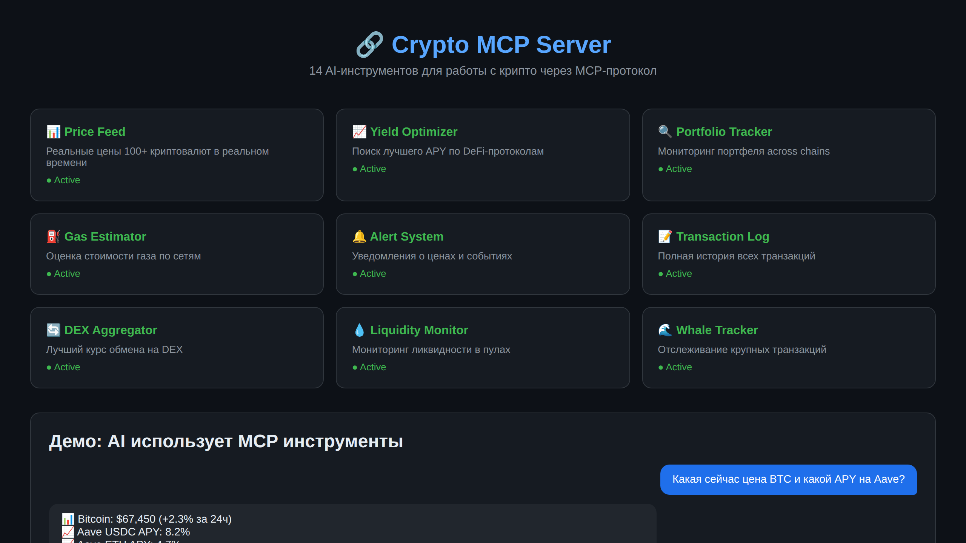Click the Active status under Gas Estimator
Viewport: 966px width, 543px height.
(63, 273)
